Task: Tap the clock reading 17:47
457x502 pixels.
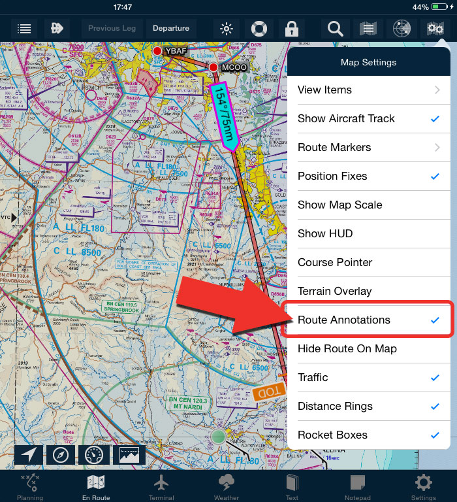Action: pyautogui.click(x=123, y=7)
